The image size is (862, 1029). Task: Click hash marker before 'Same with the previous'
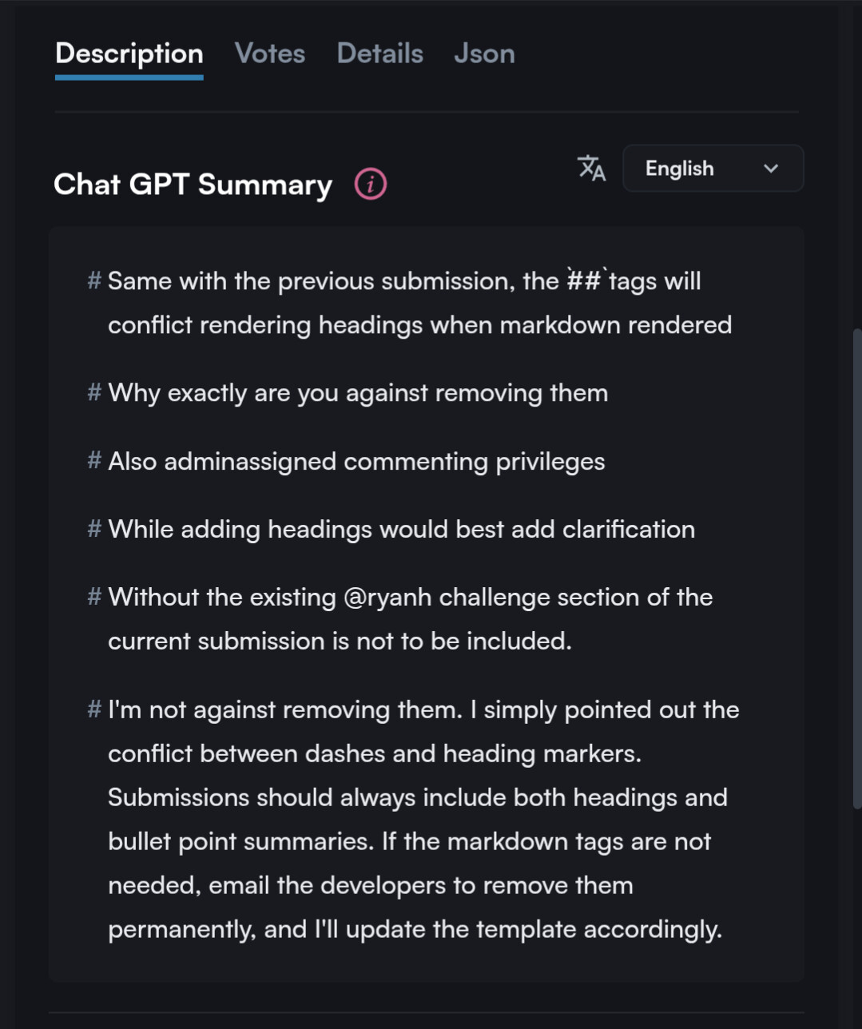pyautogui.click(x=94, y=280)
